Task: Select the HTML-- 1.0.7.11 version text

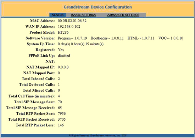Action: (141, 38)
